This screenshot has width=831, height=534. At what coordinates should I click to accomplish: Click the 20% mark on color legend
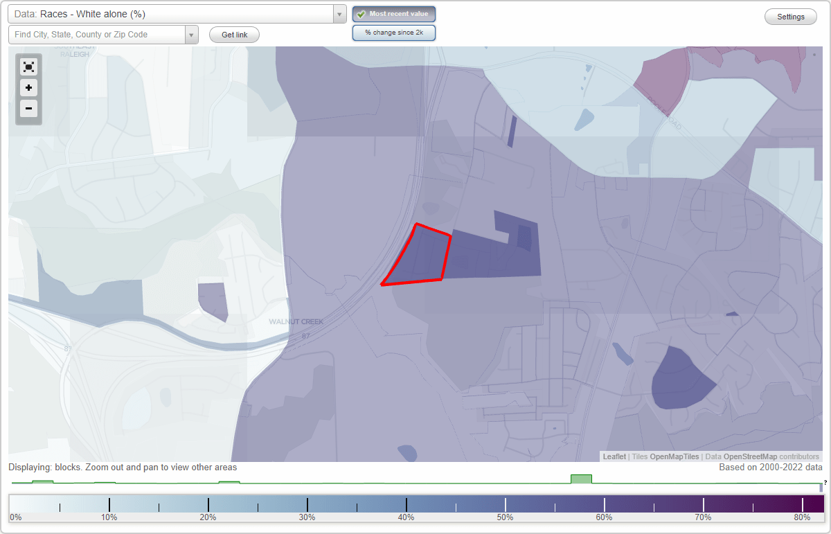208,517
